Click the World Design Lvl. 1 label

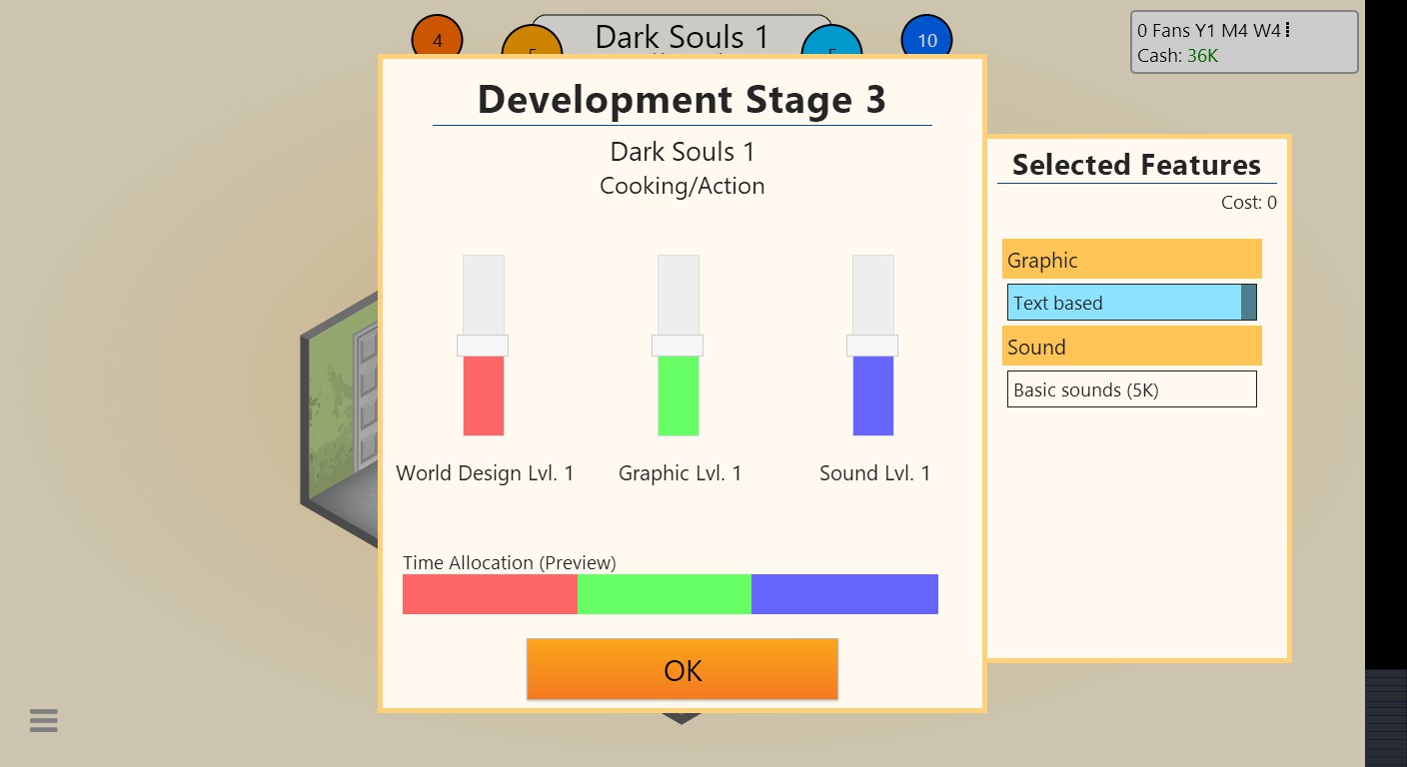pos(485,473)
